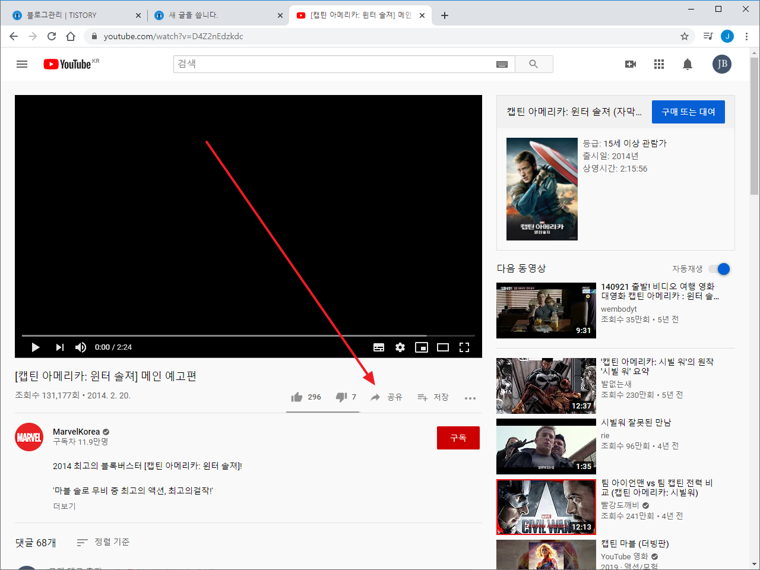Open a new browser tab

tap(445, 15)
